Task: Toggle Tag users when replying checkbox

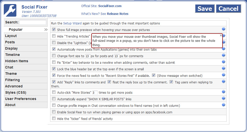Action: tap(171, 82)
